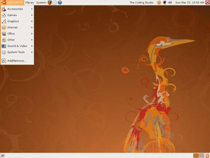The height and width of the screenshot is (158, 210).
Task: Open the Internet submenu
Action: pos(17,27)
